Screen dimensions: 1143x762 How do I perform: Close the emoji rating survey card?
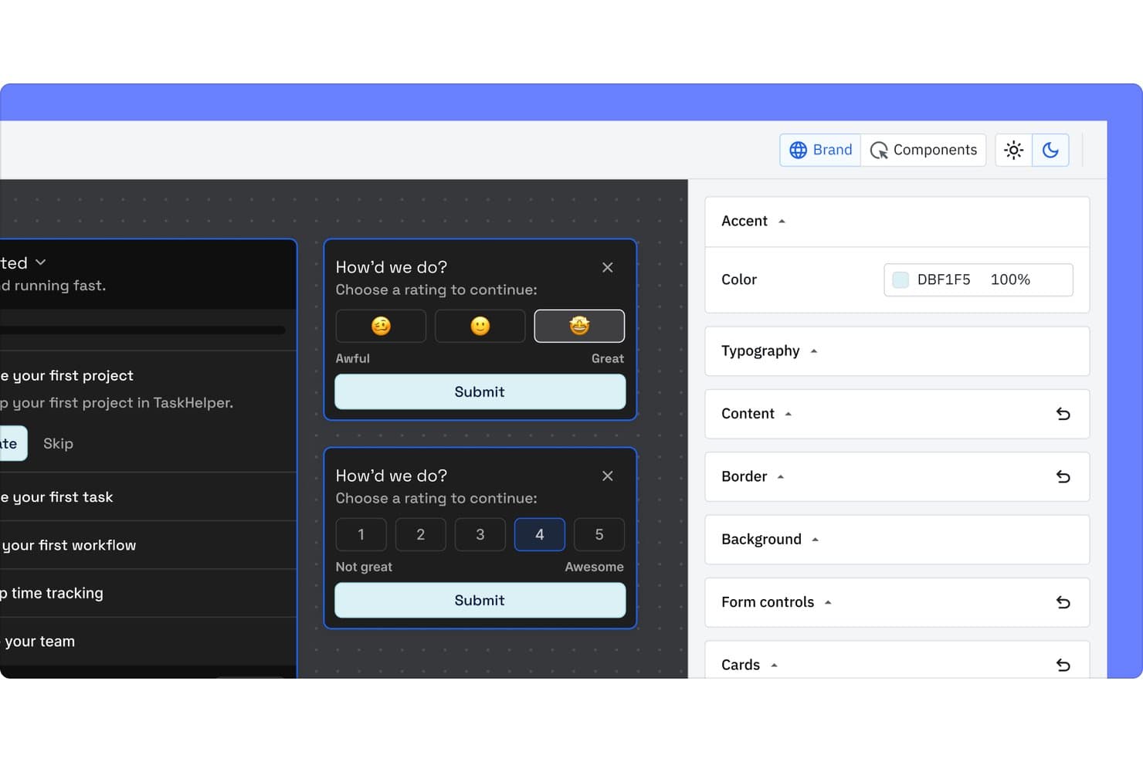608,267
